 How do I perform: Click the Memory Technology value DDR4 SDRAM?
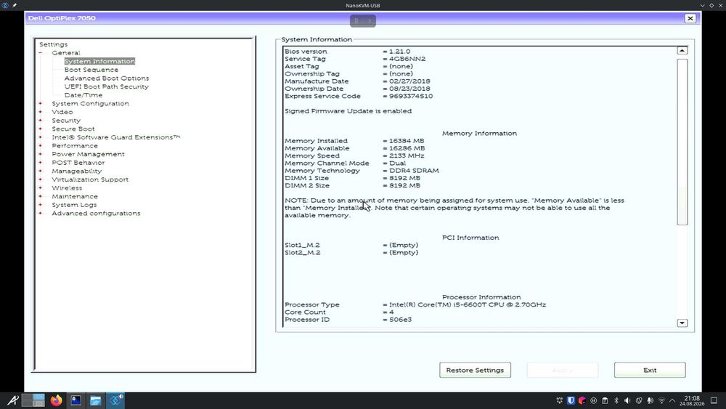(414, 171)
